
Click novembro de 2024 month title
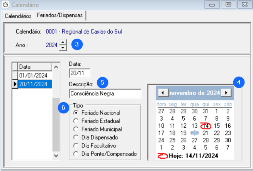[195, 93]
